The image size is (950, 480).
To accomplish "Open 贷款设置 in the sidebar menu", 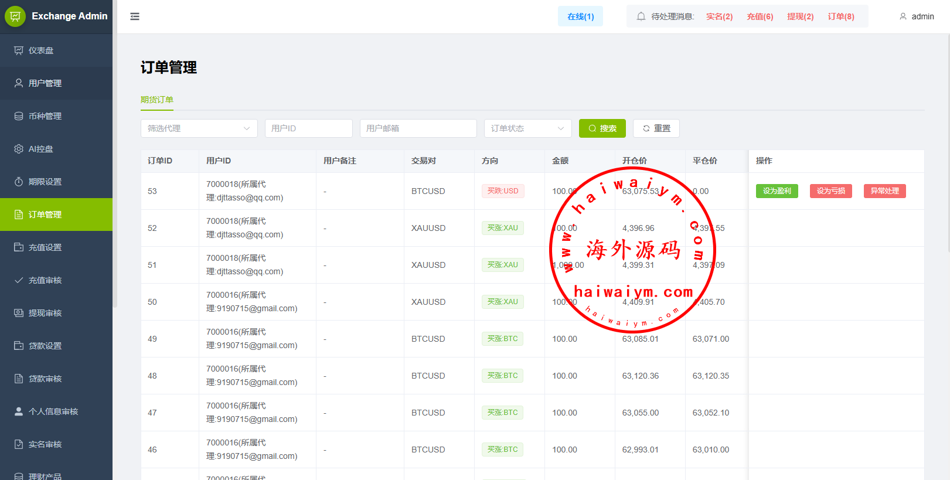I will click(56, 346).
